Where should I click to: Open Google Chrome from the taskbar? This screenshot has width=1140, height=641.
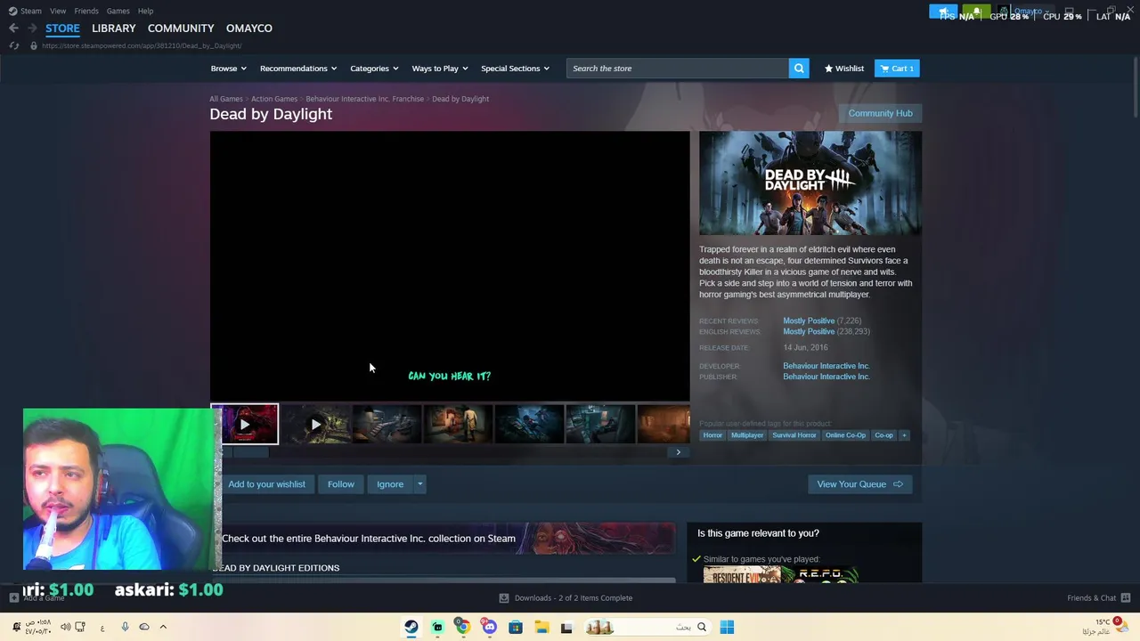463,627
